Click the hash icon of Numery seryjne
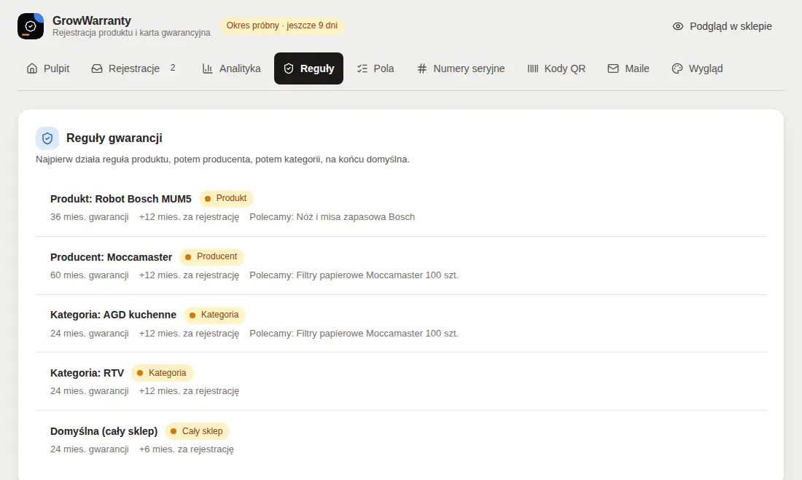802x480 pixels. tap(421, 68)
